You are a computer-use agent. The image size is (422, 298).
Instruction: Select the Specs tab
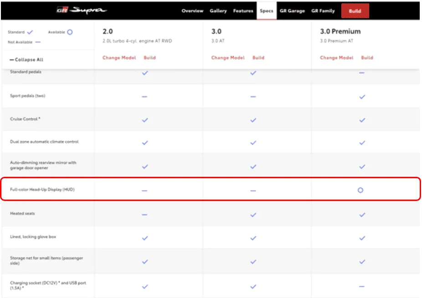(x=267, y=11)
